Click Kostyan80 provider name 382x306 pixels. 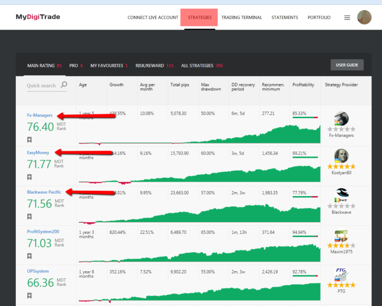[341, 173]
